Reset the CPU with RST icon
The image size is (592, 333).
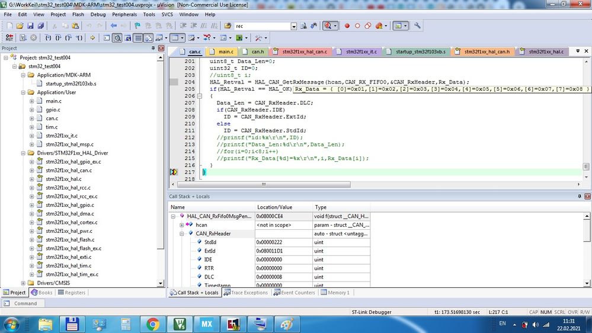[x=9, y=38]
